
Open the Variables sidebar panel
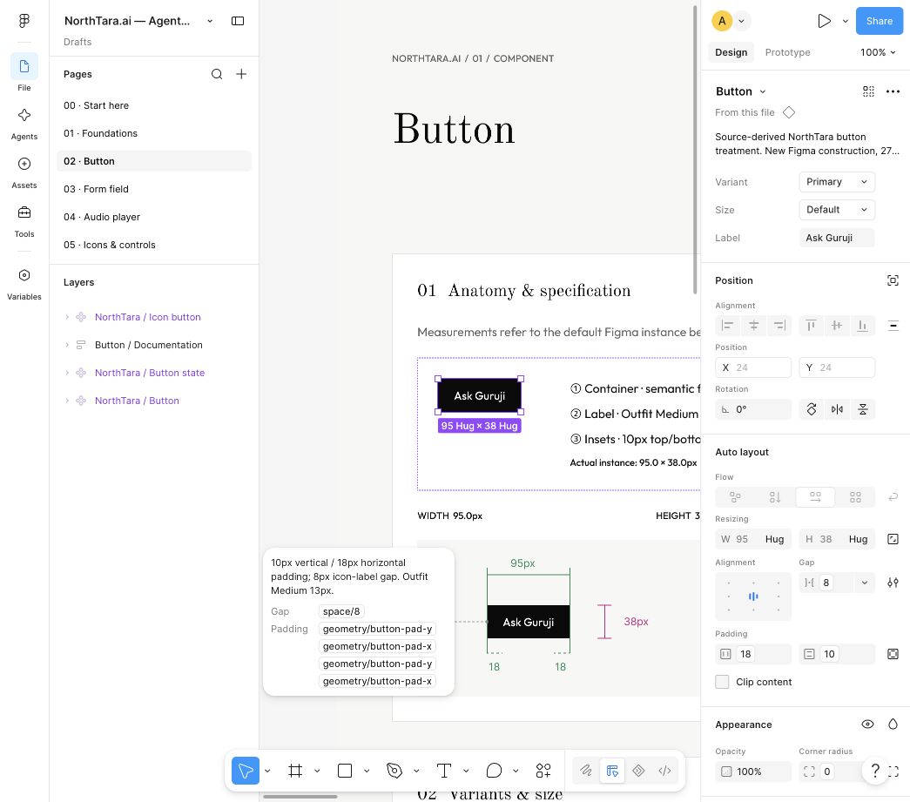(x=24, y=284)
